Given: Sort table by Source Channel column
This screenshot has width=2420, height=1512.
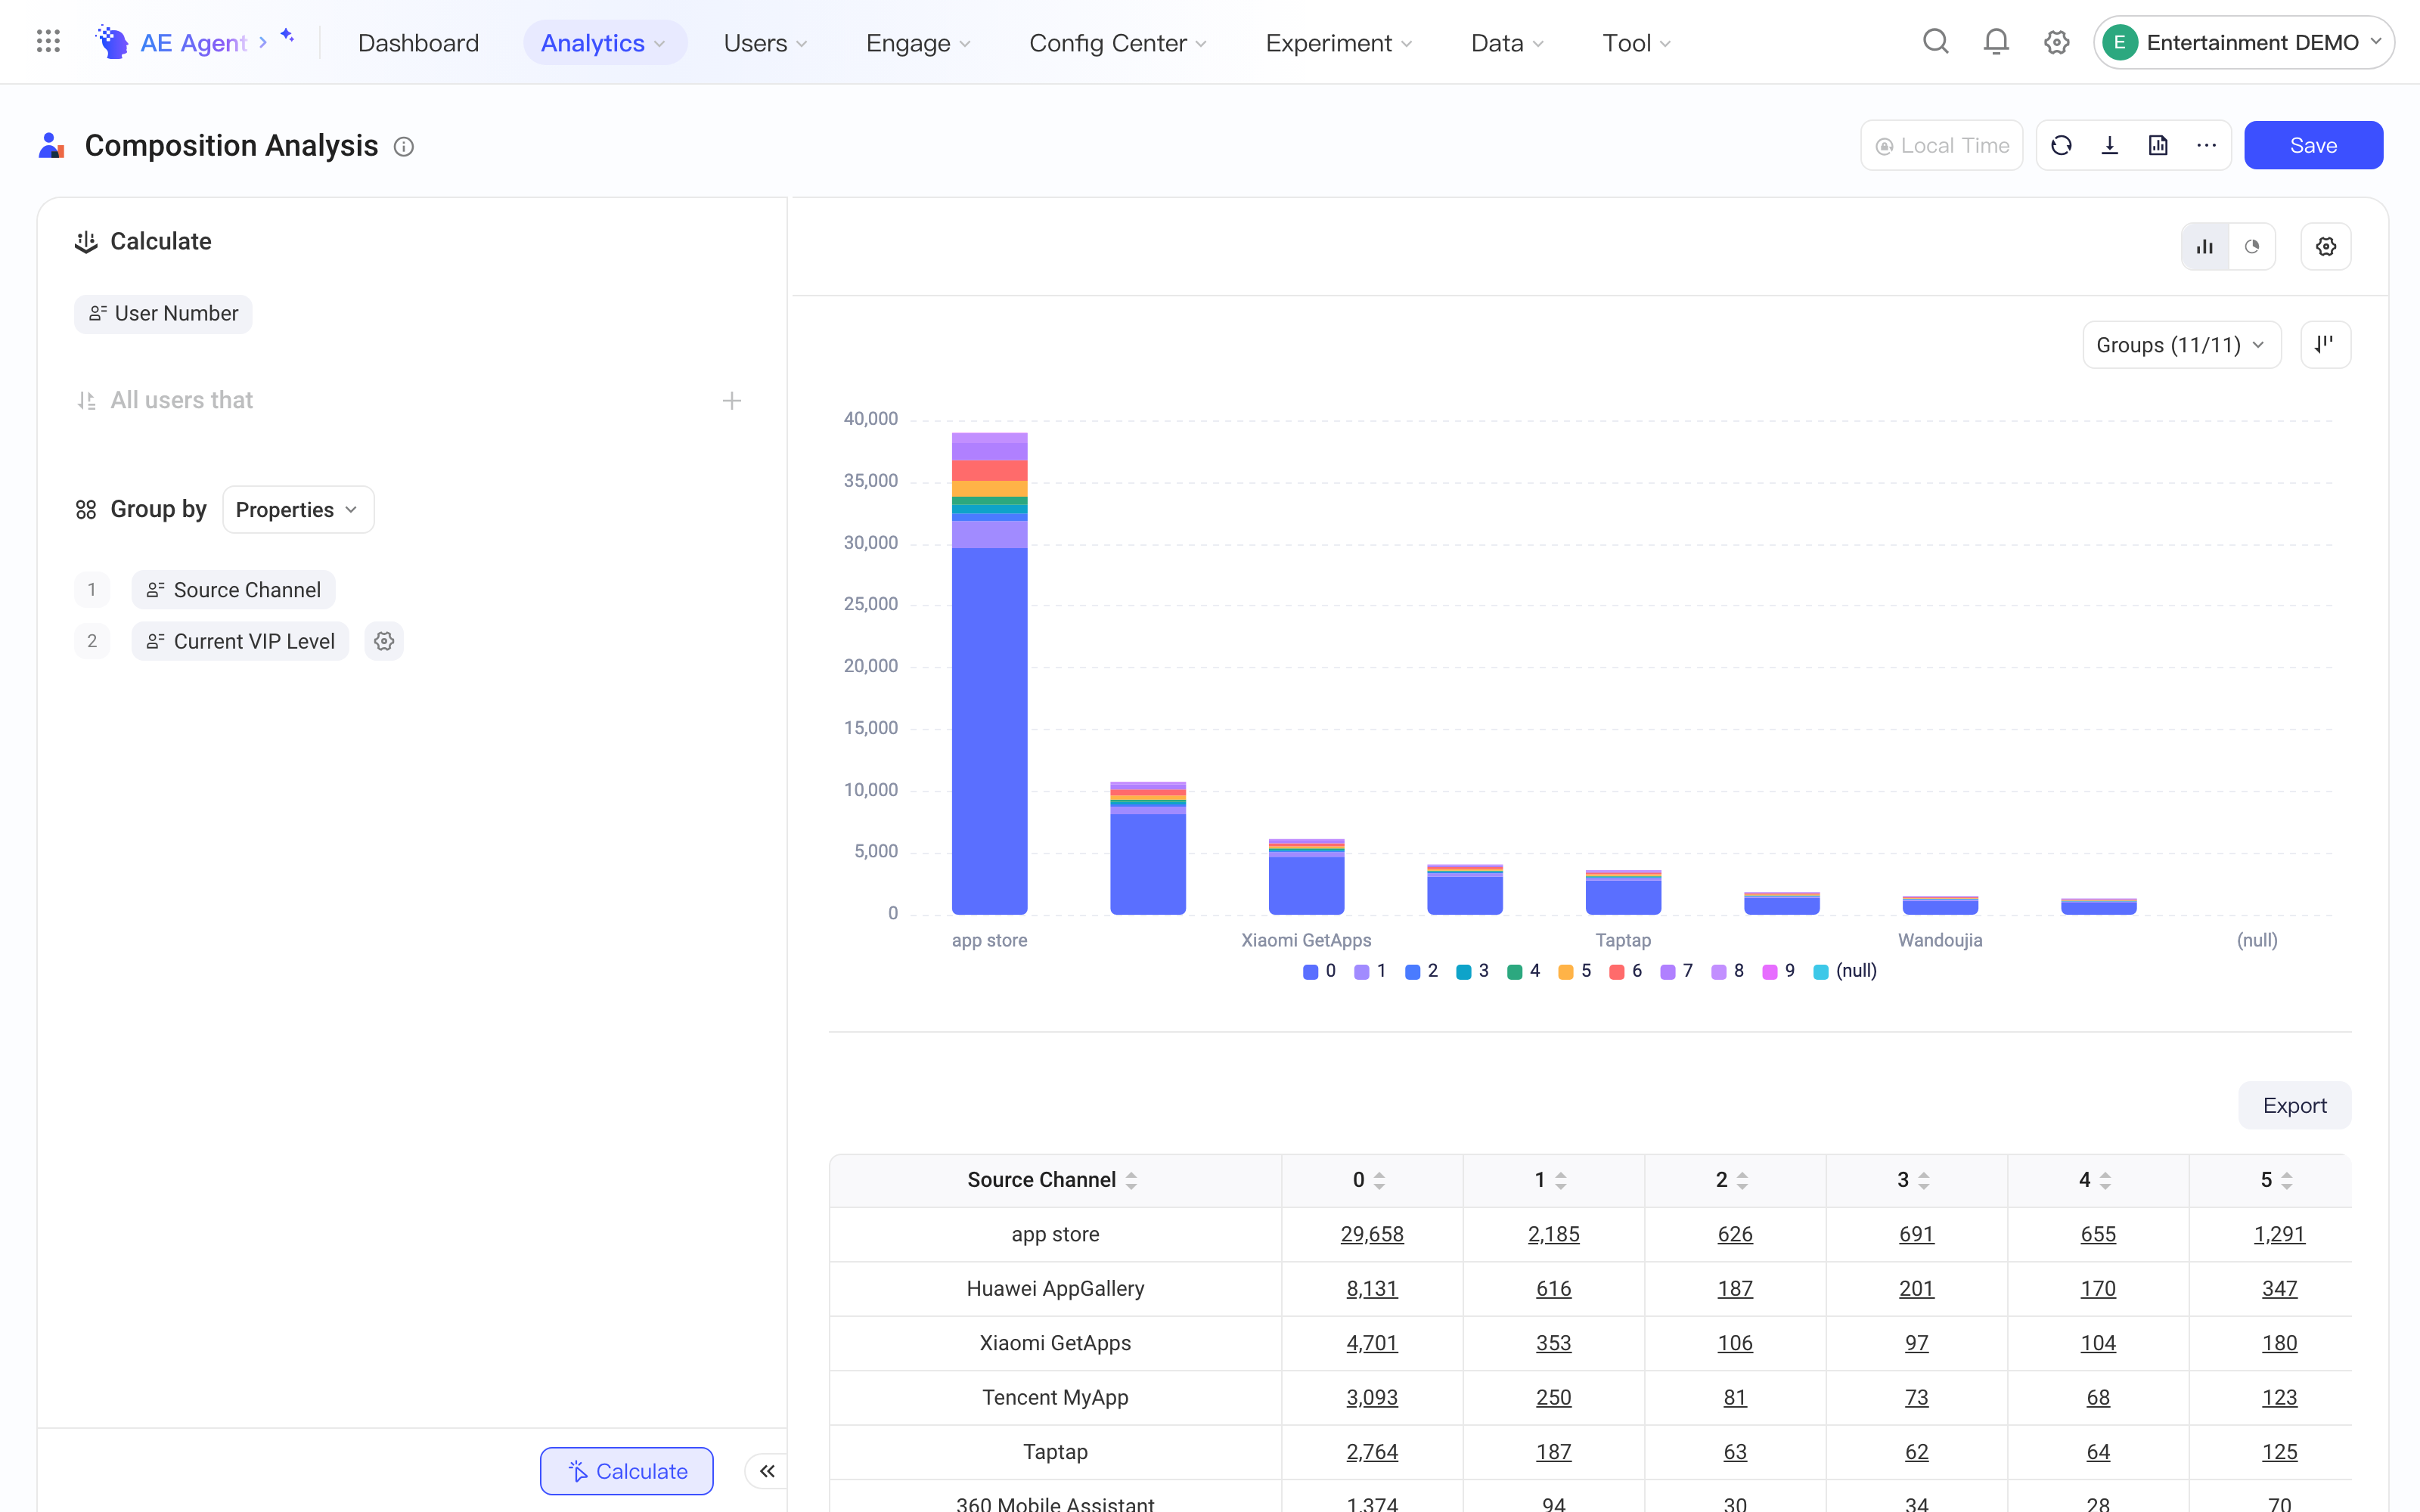Looking at the screenshot, I should coord(1132,1180).
